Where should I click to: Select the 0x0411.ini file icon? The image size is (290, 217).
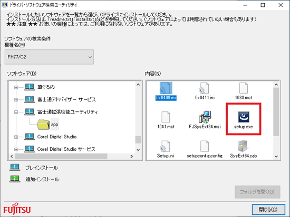click(205, 88)
